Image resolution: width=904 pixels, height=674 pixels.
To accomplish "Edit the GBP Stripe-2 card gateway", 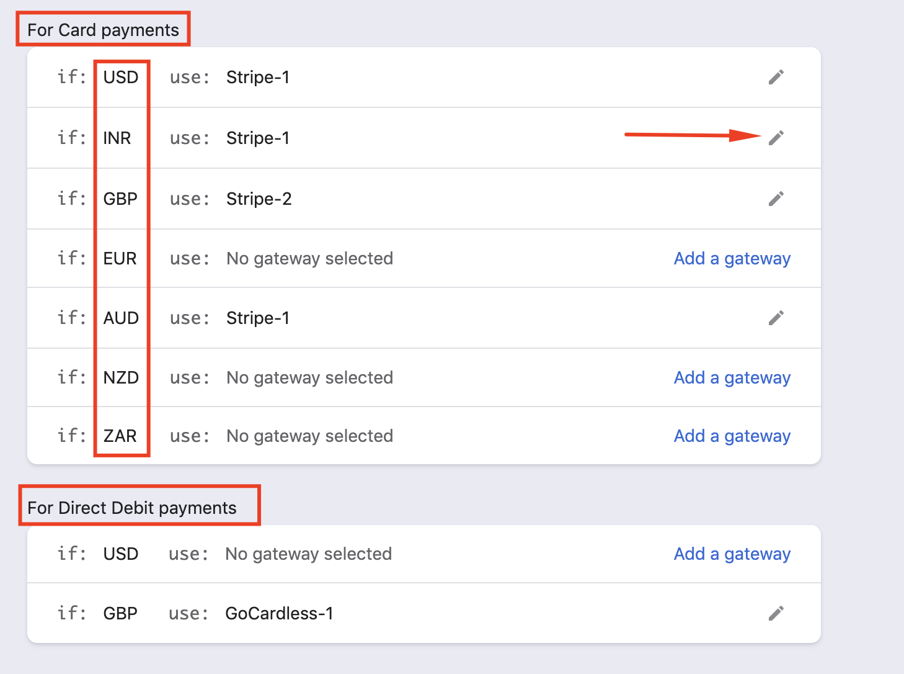I will (x=776, y=199).
